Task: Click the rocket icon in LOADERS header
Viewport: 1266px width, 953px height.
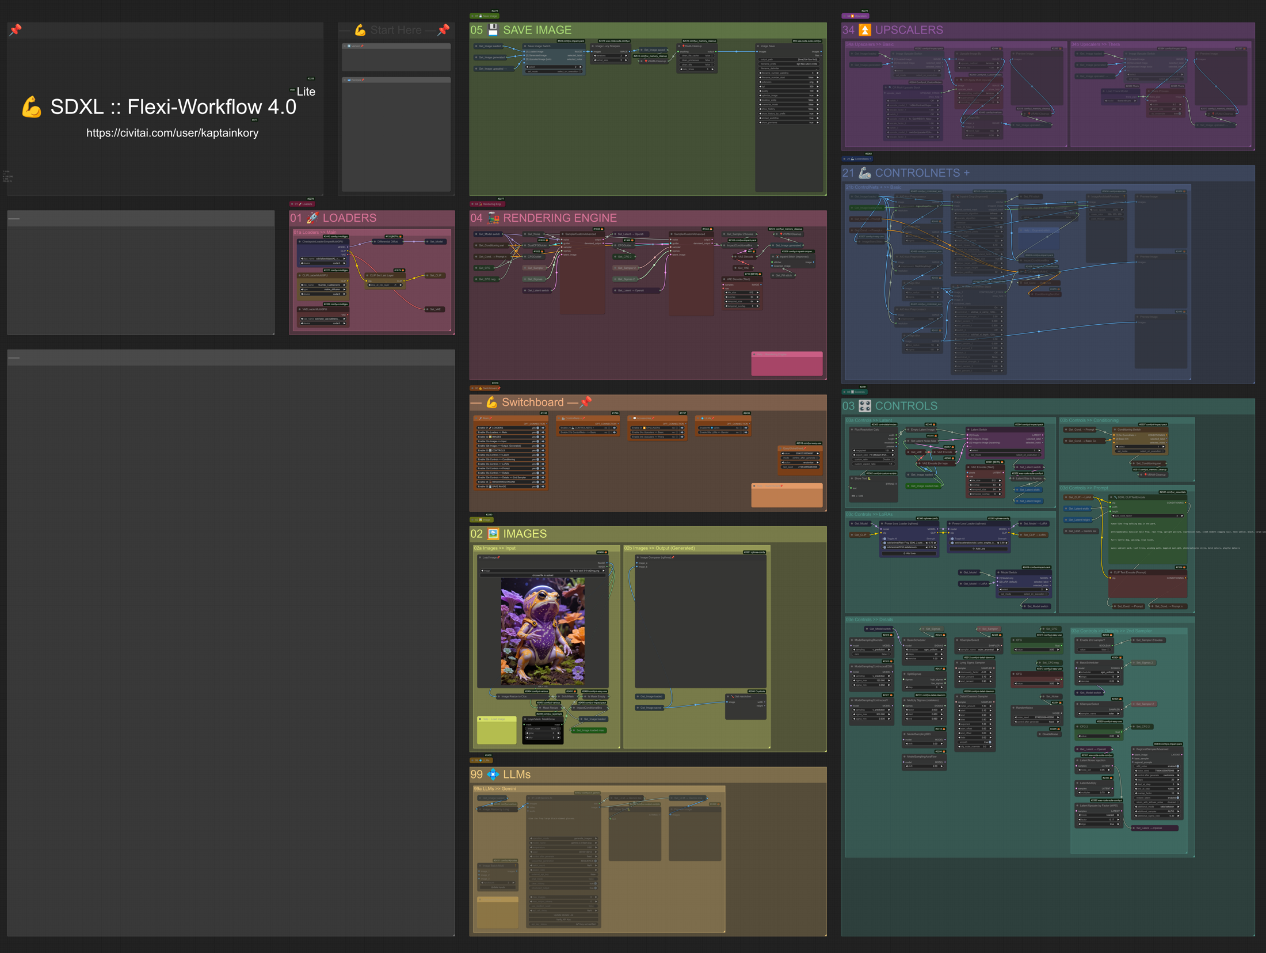Action: pyautogui.click(x=312, y=218)
